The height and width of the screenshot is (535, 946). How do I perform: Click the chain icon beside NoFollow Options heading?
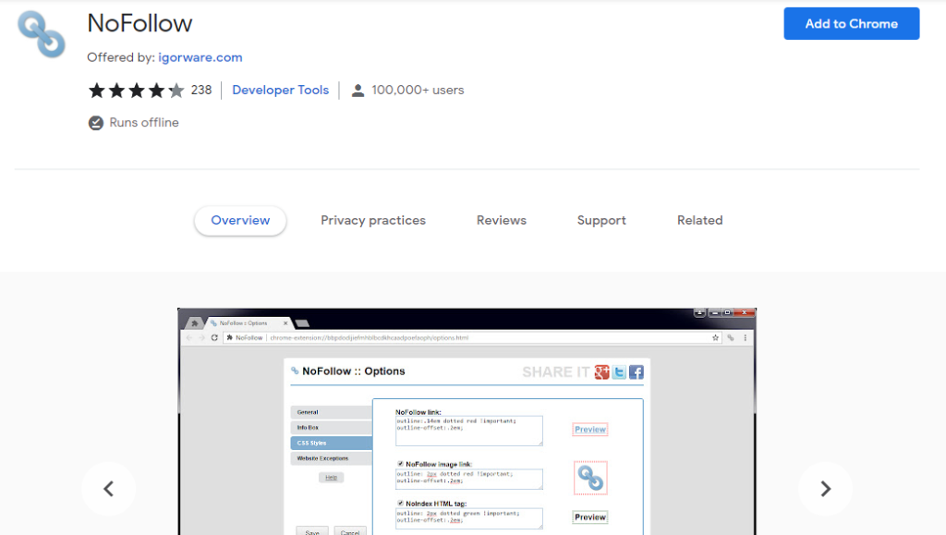(295, 371)
